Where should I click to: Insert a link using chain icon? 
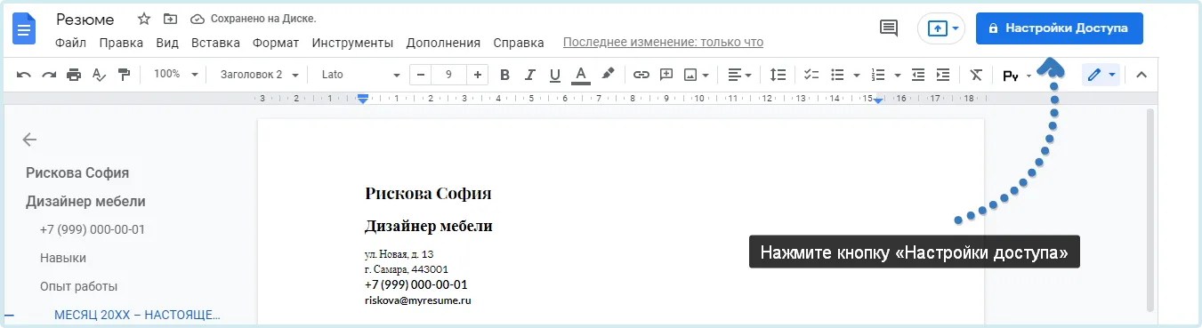[641, 75]
